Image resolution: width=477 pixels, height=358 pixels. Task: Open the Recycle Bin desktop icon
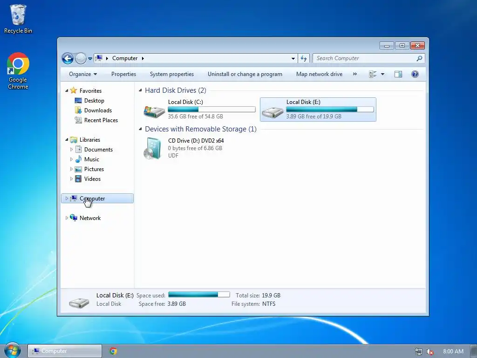point(18,19)
